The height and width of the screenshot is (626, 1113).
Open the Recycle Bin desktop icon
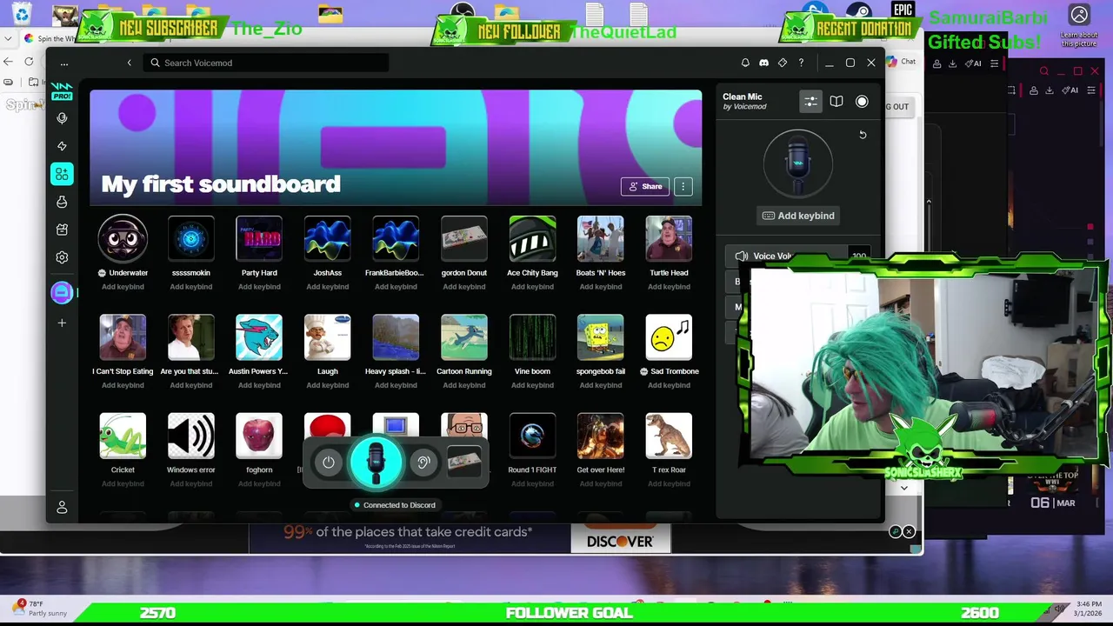point(22,13)
